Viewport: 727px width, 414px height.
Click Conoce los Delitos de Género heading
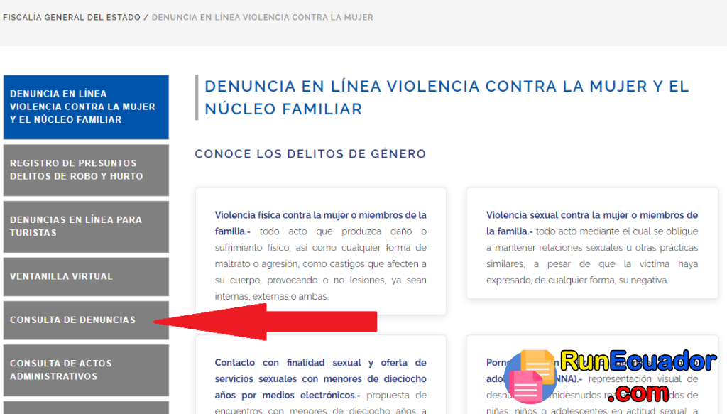click(310, 154)
